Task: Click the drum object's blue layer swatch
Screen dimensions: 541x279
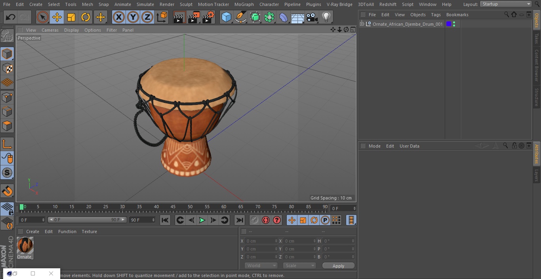Action: (x=449, y=24)
